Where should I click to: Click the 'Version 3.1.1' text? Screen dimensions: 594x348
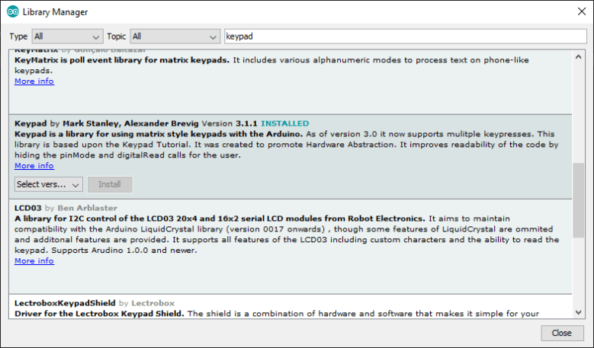[230, 123]
